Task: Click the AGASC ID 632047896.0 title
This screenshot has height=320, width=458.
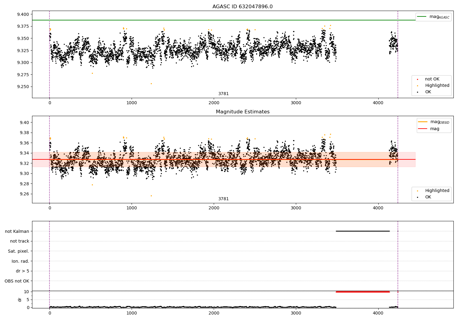Action: [x=242, y=7]
